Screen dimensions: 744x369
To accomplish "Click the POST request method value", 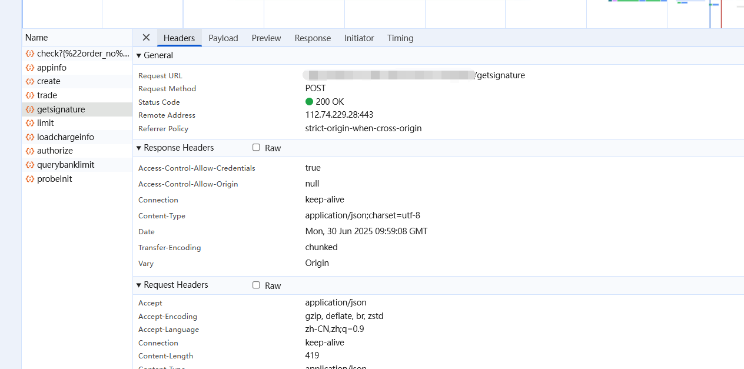I will pyautogui.click(x=315, y=88).
